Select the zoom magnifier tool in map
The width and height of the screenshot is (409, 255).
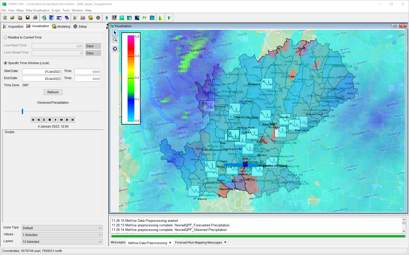click(115, 40)
